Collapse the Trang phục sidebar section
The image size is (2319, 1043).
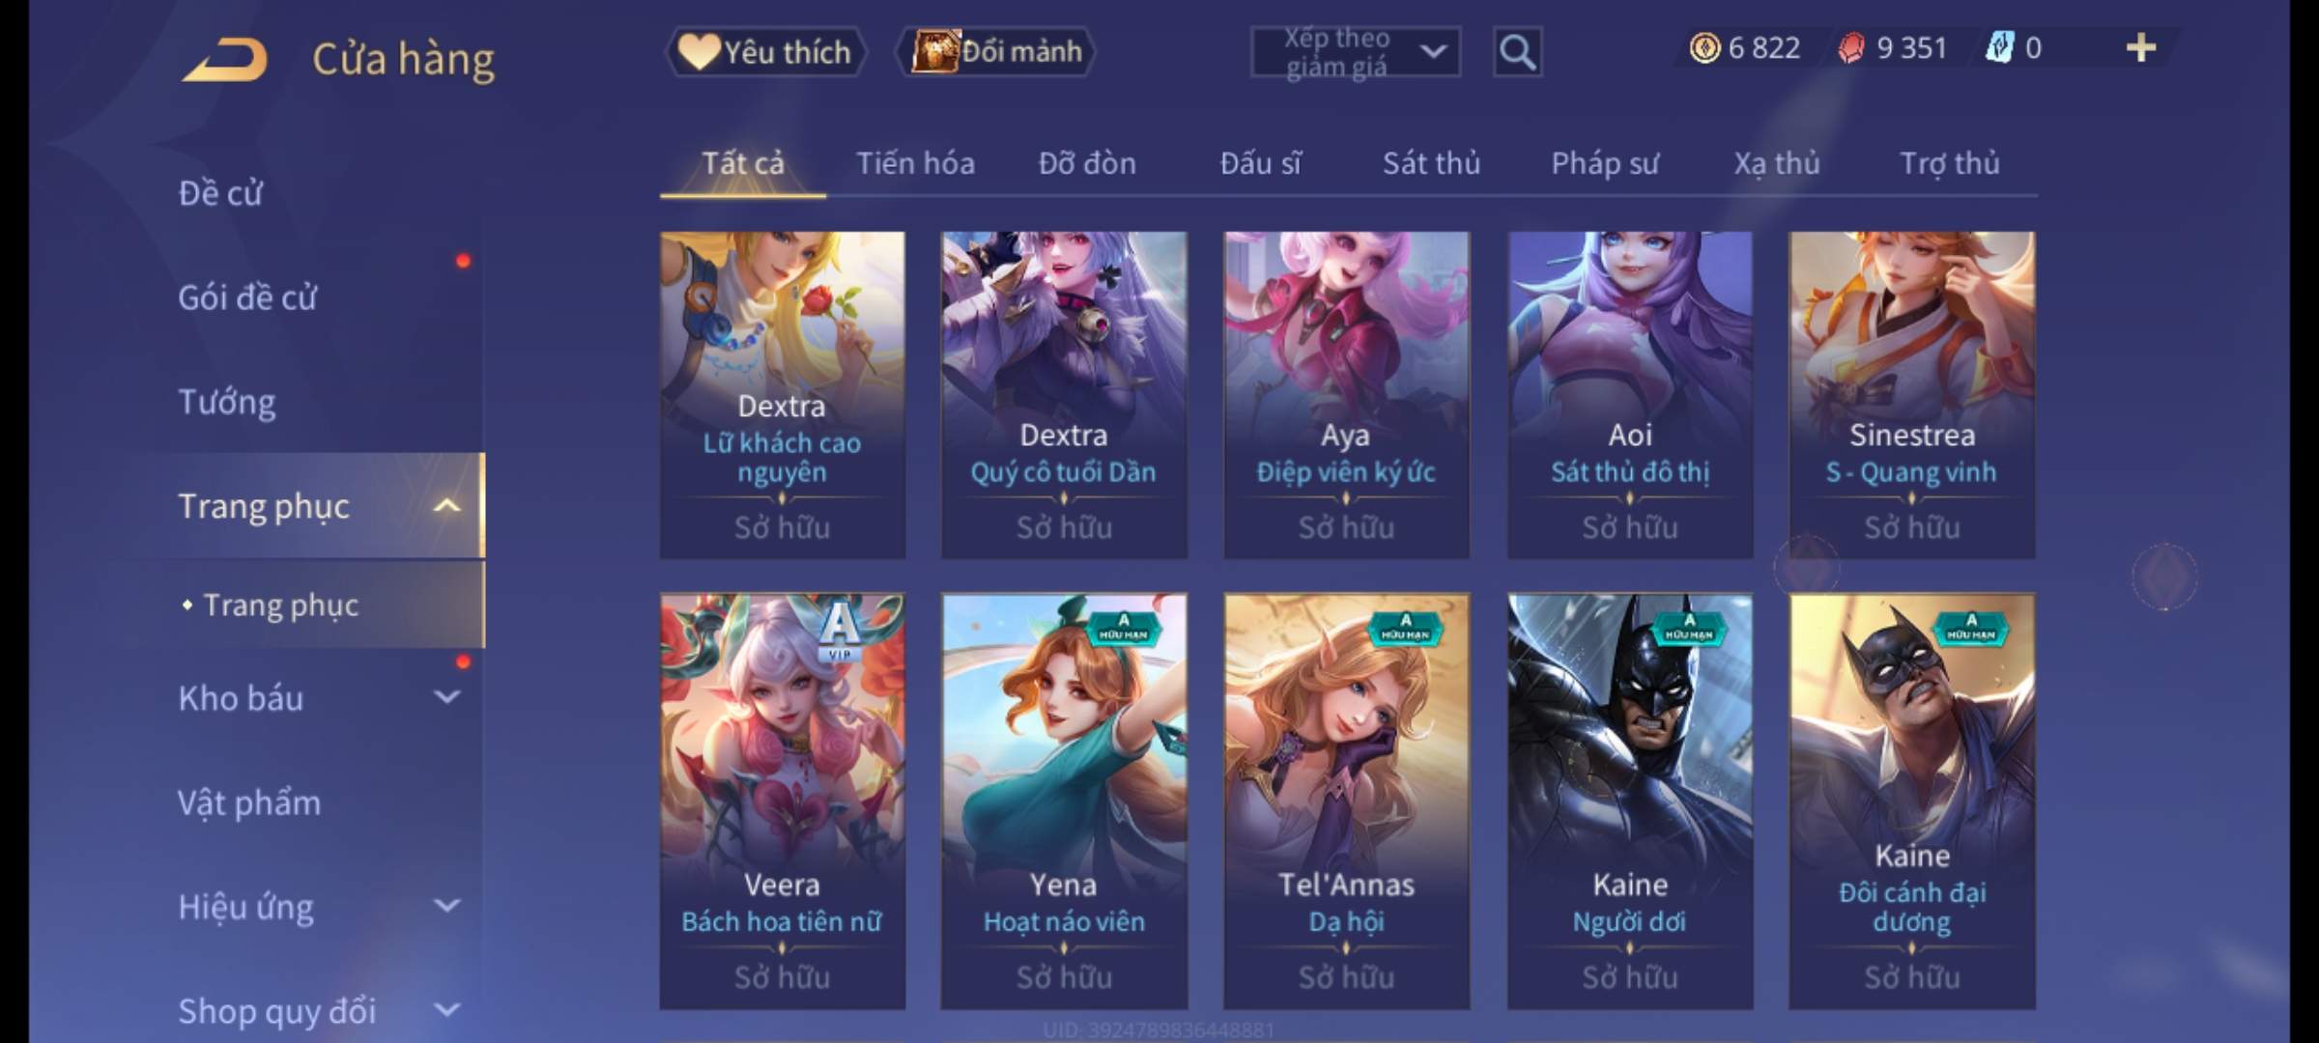446,506
